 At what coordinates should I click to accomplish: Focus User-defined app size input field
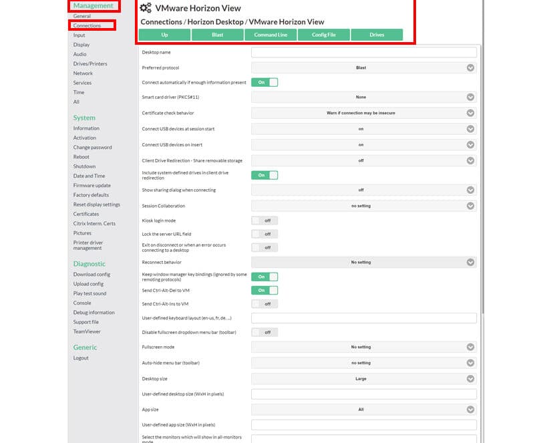click(363, 425)
